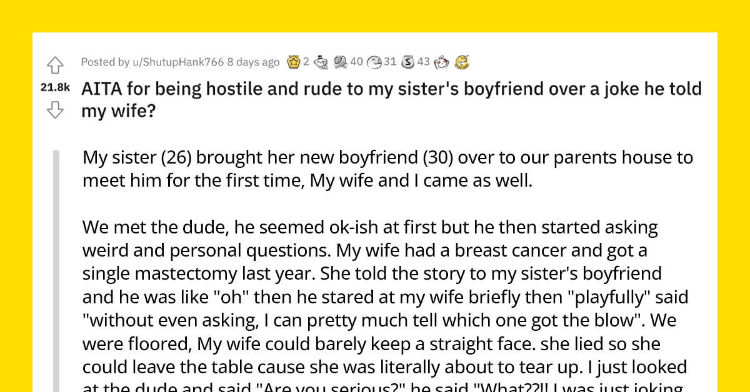This screenshot has width=750, height=392.
Task: Click the Helping Hand award icon
Action: pyautogui.click(x=341, y=62)
